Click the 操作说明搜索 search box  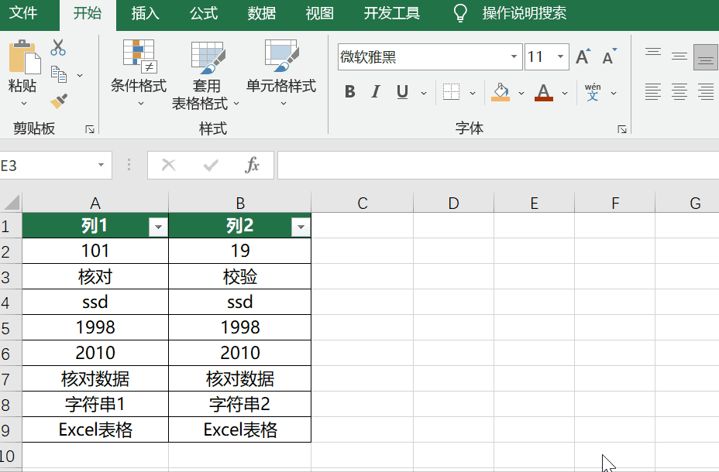[x=524, y=13]
